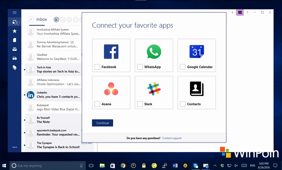This screenshot has height=170, width=282.
Task: Click the purple notification icon in title bar
Action: (x=240, y=12)
